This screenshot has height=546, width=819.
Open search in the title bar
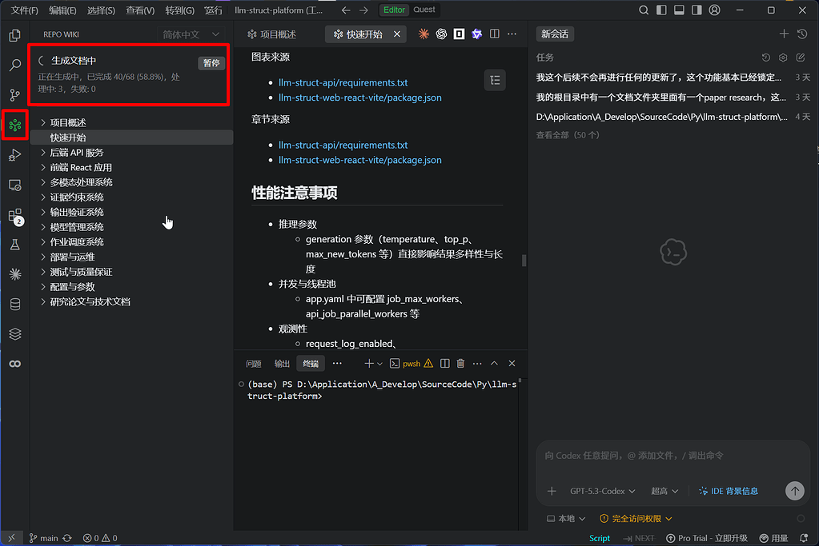(x=644, y=10)
